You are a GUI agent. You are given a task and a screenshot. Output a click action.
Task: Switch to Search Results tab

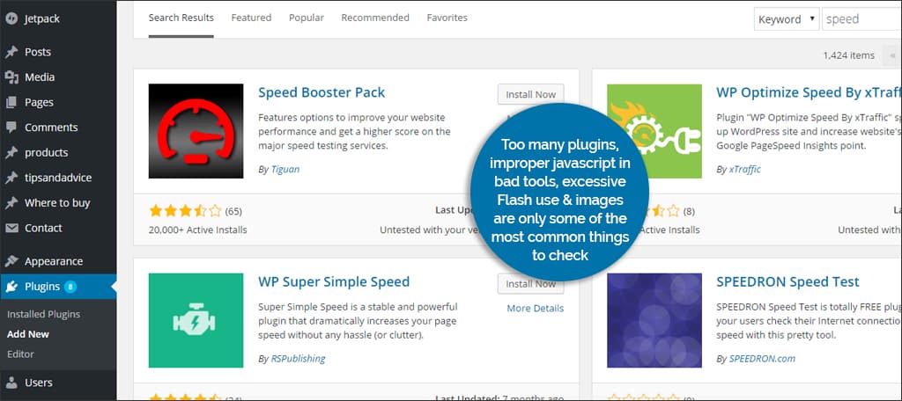coord(181,18)
